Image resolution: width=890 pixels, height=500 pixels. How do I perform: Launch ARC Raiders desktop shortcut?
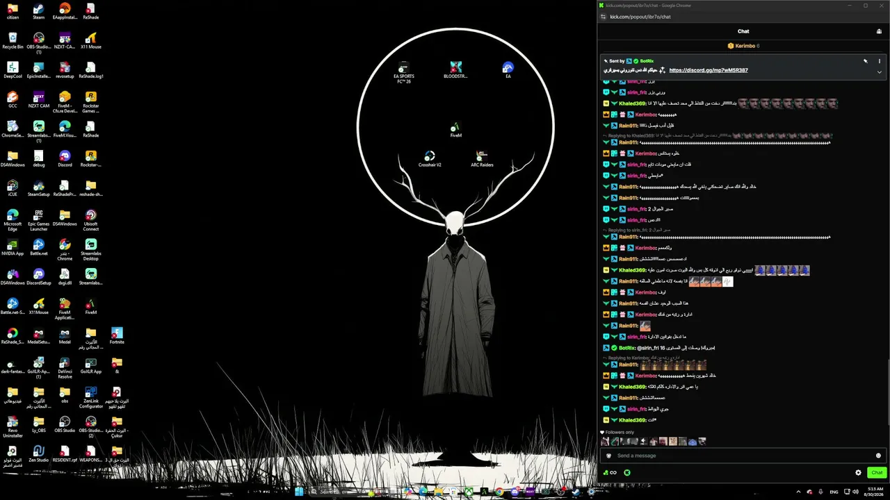pyautogui.click(x=482, y=159)
